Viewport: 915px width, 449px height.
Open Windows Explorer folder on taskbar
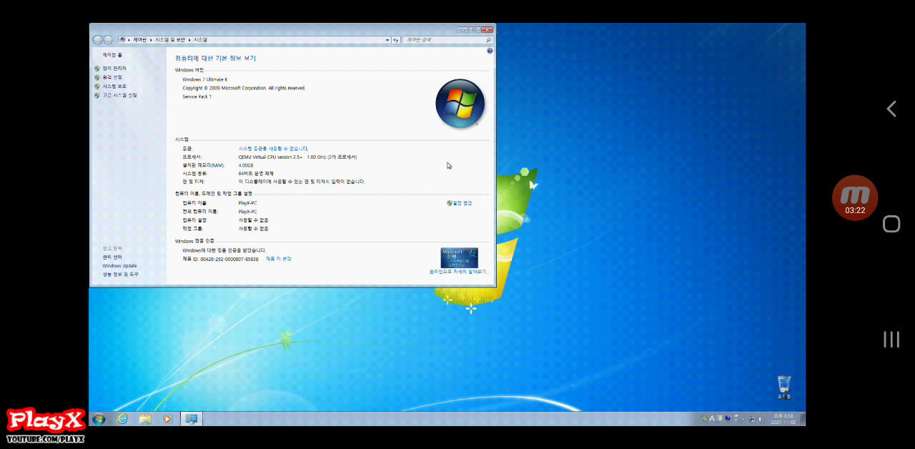point(145,419)
